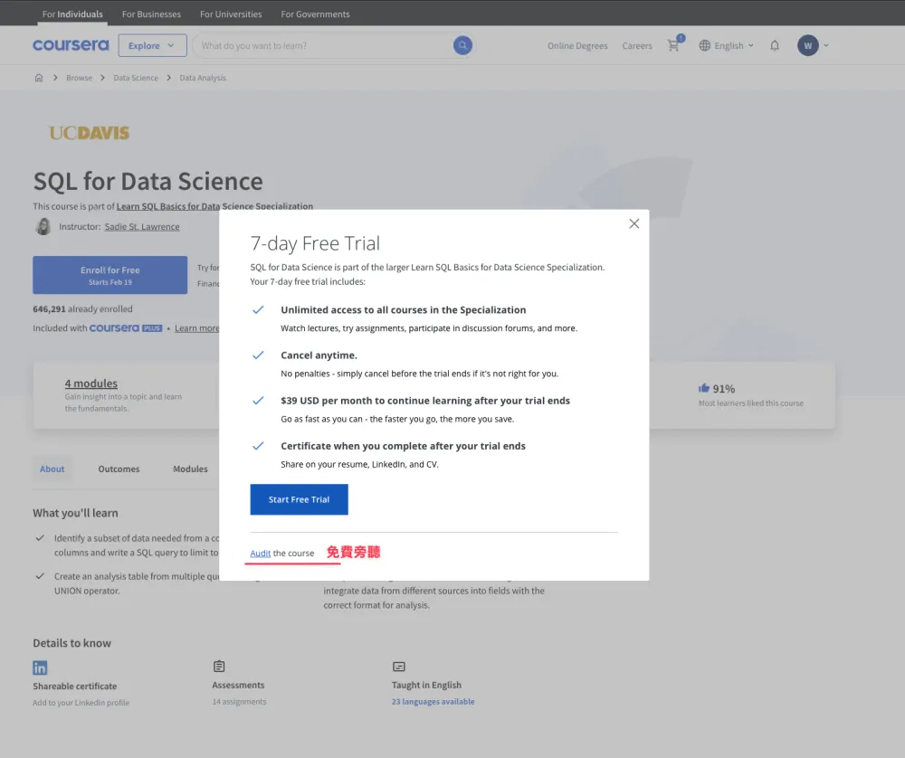Click the home breadcrumb icon
The width and height of the screenshot is (905, 758).
click(x=38, y=78)
